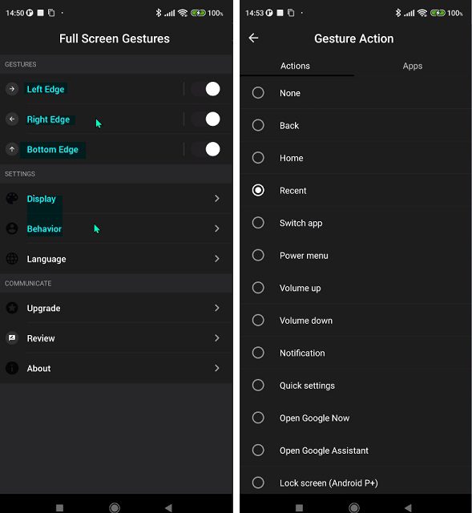Tap the home button in right navigation bar
472x513 pixels.
[x=354, y=507]
